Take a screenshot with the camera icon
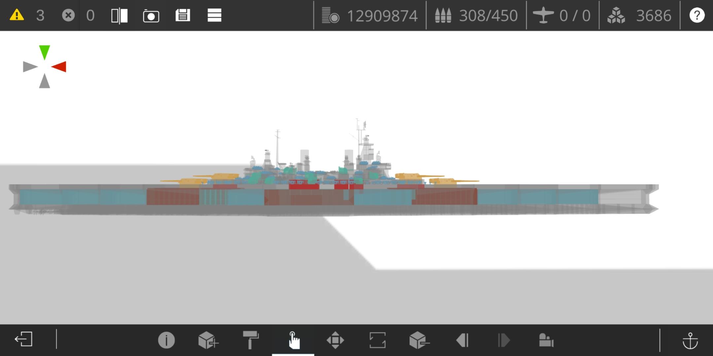This screenshot has width=713, height=356. [x=151, y=15]
